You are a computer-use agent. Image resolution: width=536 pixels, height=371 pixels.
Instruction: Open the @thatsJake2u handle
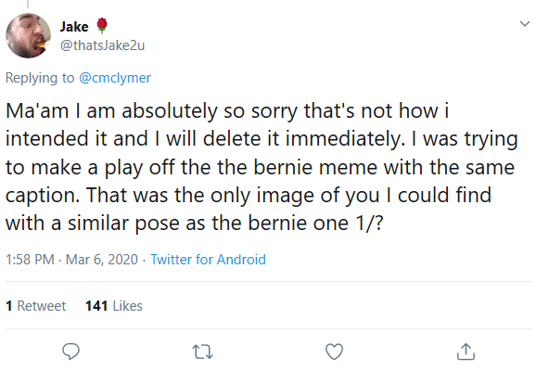[103, 45]
